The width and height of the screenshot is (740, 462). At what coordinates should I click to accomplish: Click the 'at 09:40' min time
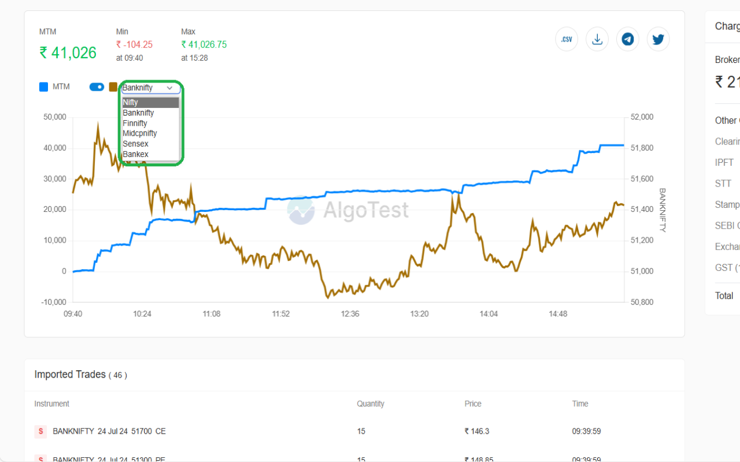click(129, 58)
